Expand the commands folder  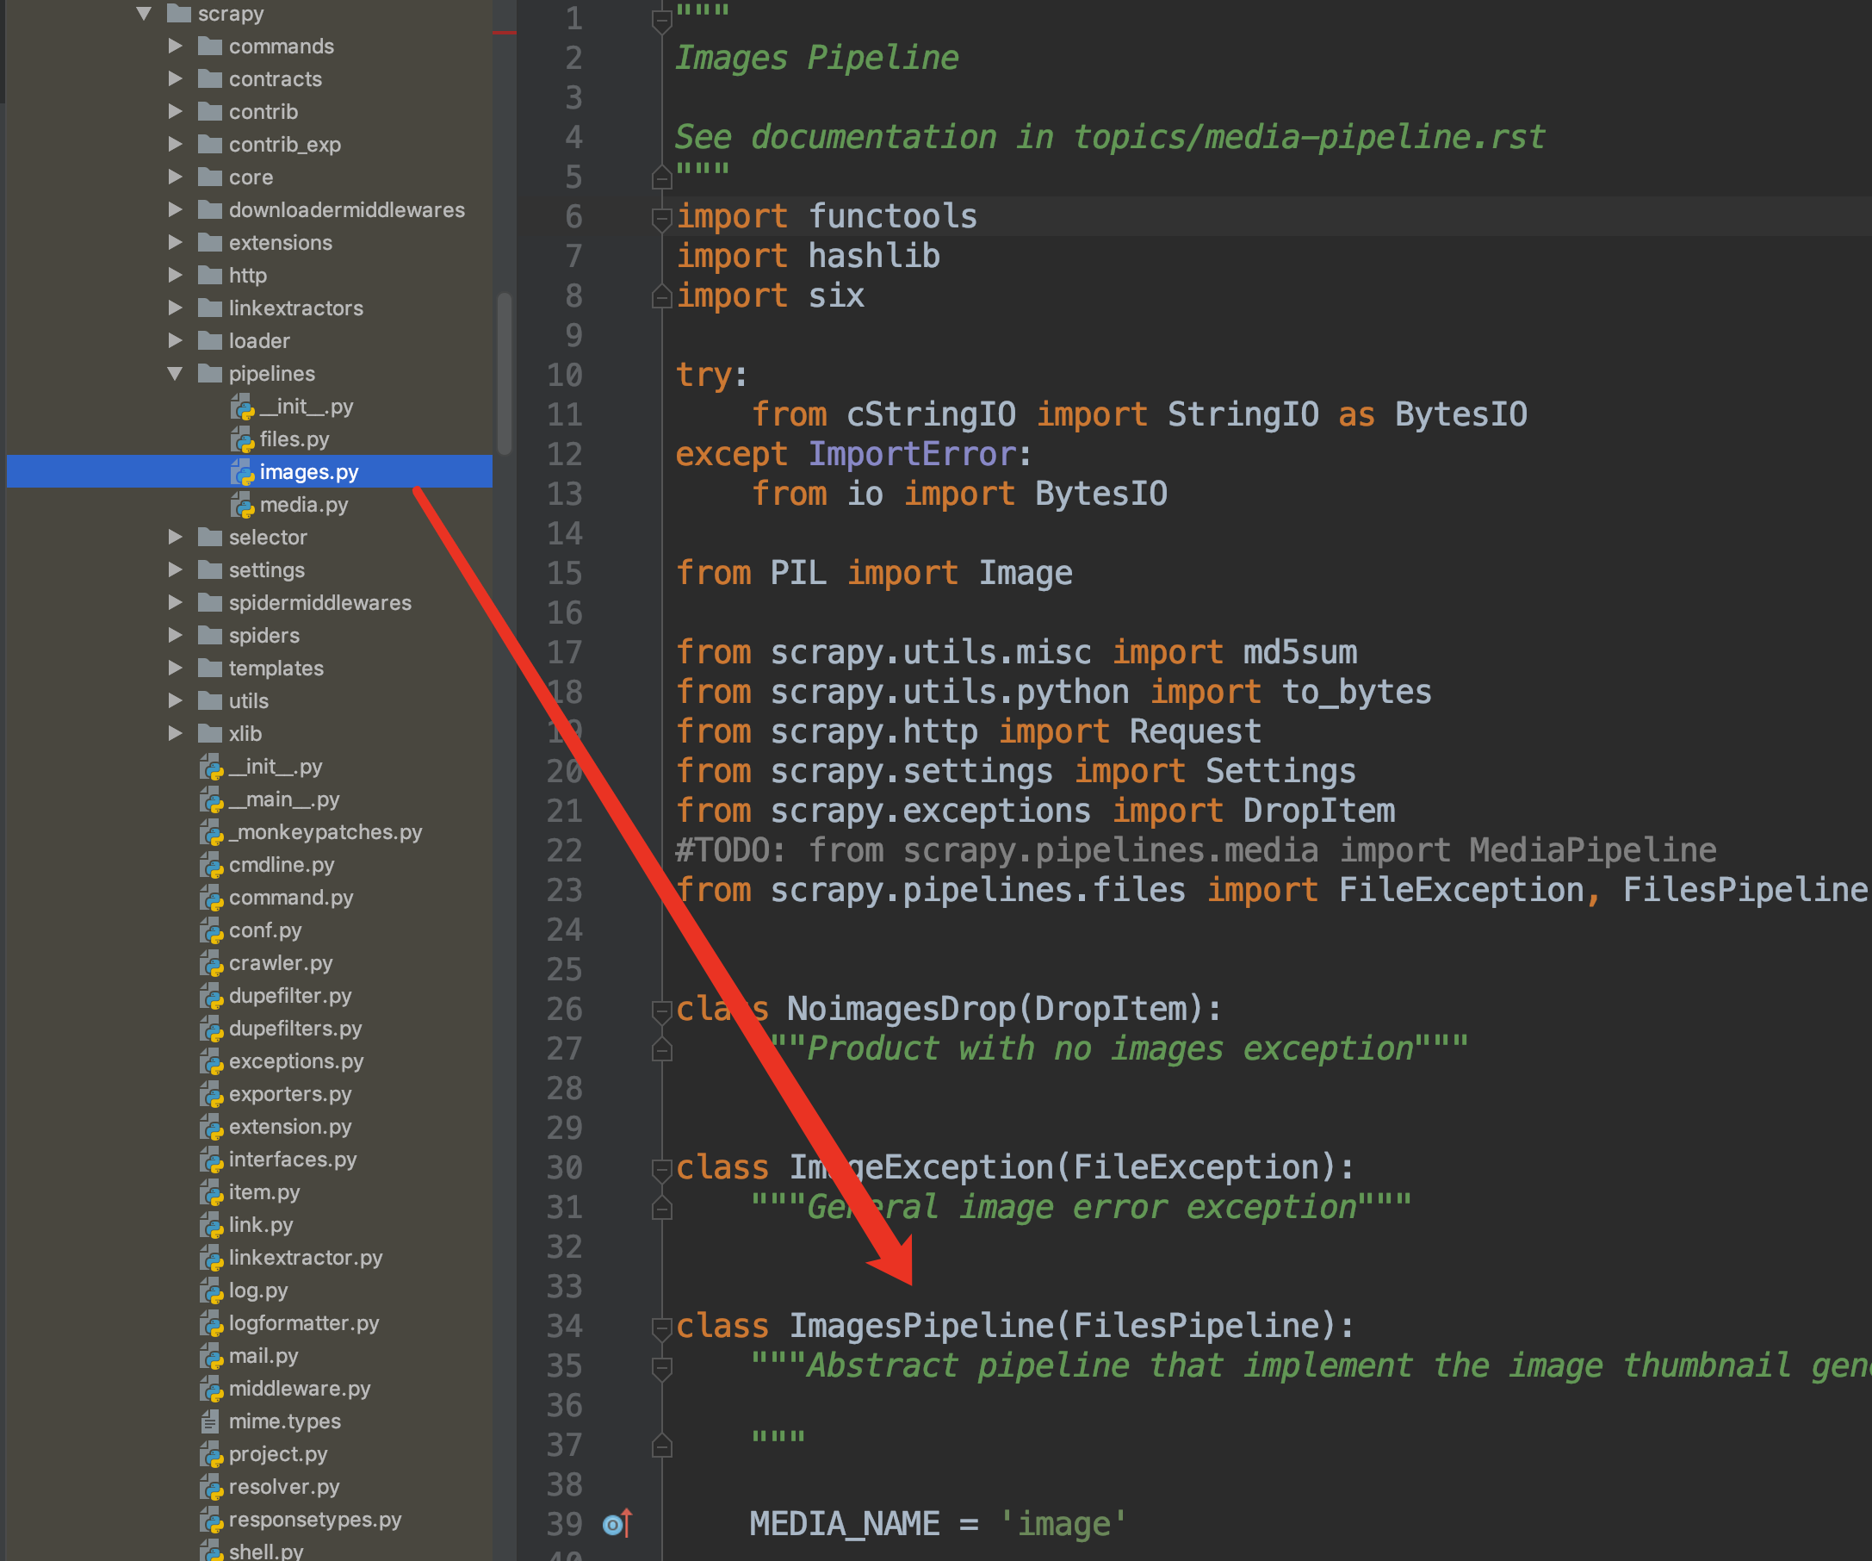(175, 46)
